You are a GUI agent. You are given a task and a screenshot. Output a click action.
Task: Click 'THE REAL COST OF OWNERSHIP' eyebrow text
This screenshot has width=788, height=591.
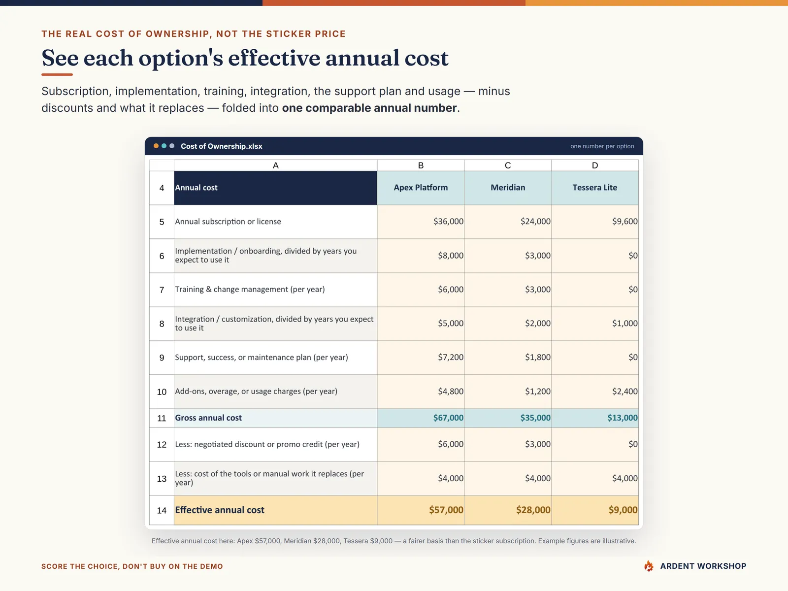[194, 34]
